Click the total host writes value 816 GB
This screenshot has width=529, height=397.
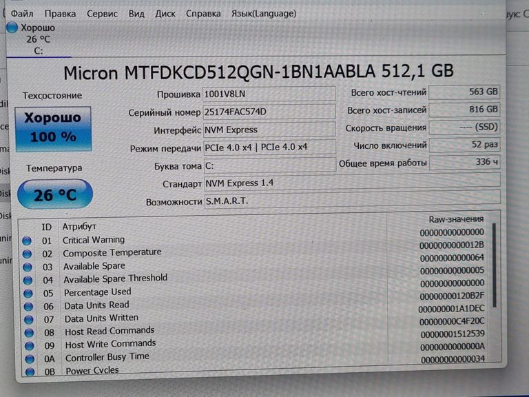tap(464, 110)
